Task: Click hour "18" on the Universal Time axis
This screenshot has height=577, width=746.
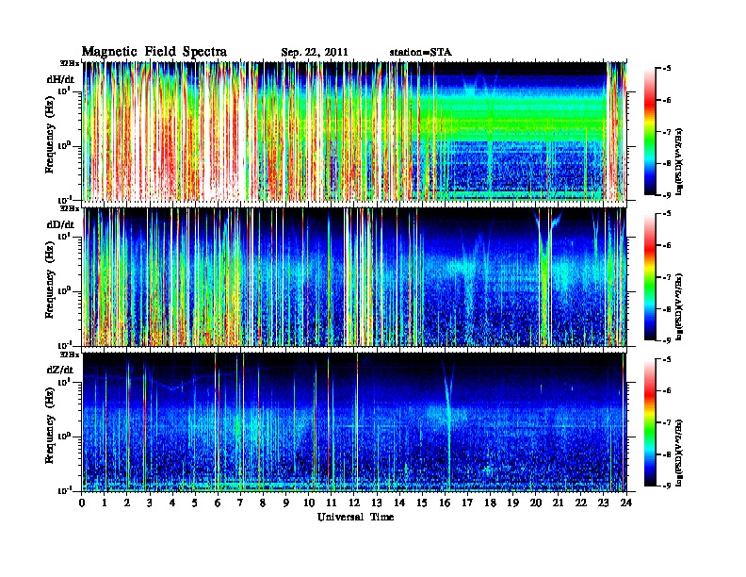Action: coord(490,503)
